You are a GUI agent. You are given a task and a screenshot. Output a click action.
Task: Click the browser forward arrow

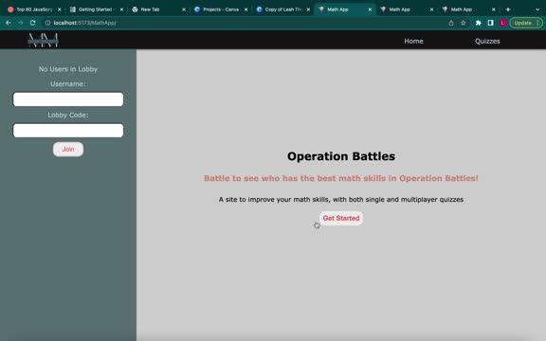(21, 23)
